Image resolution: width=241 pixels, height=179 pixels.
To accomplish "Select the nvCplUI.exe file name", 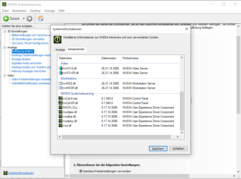I will (x=70, y=99).
